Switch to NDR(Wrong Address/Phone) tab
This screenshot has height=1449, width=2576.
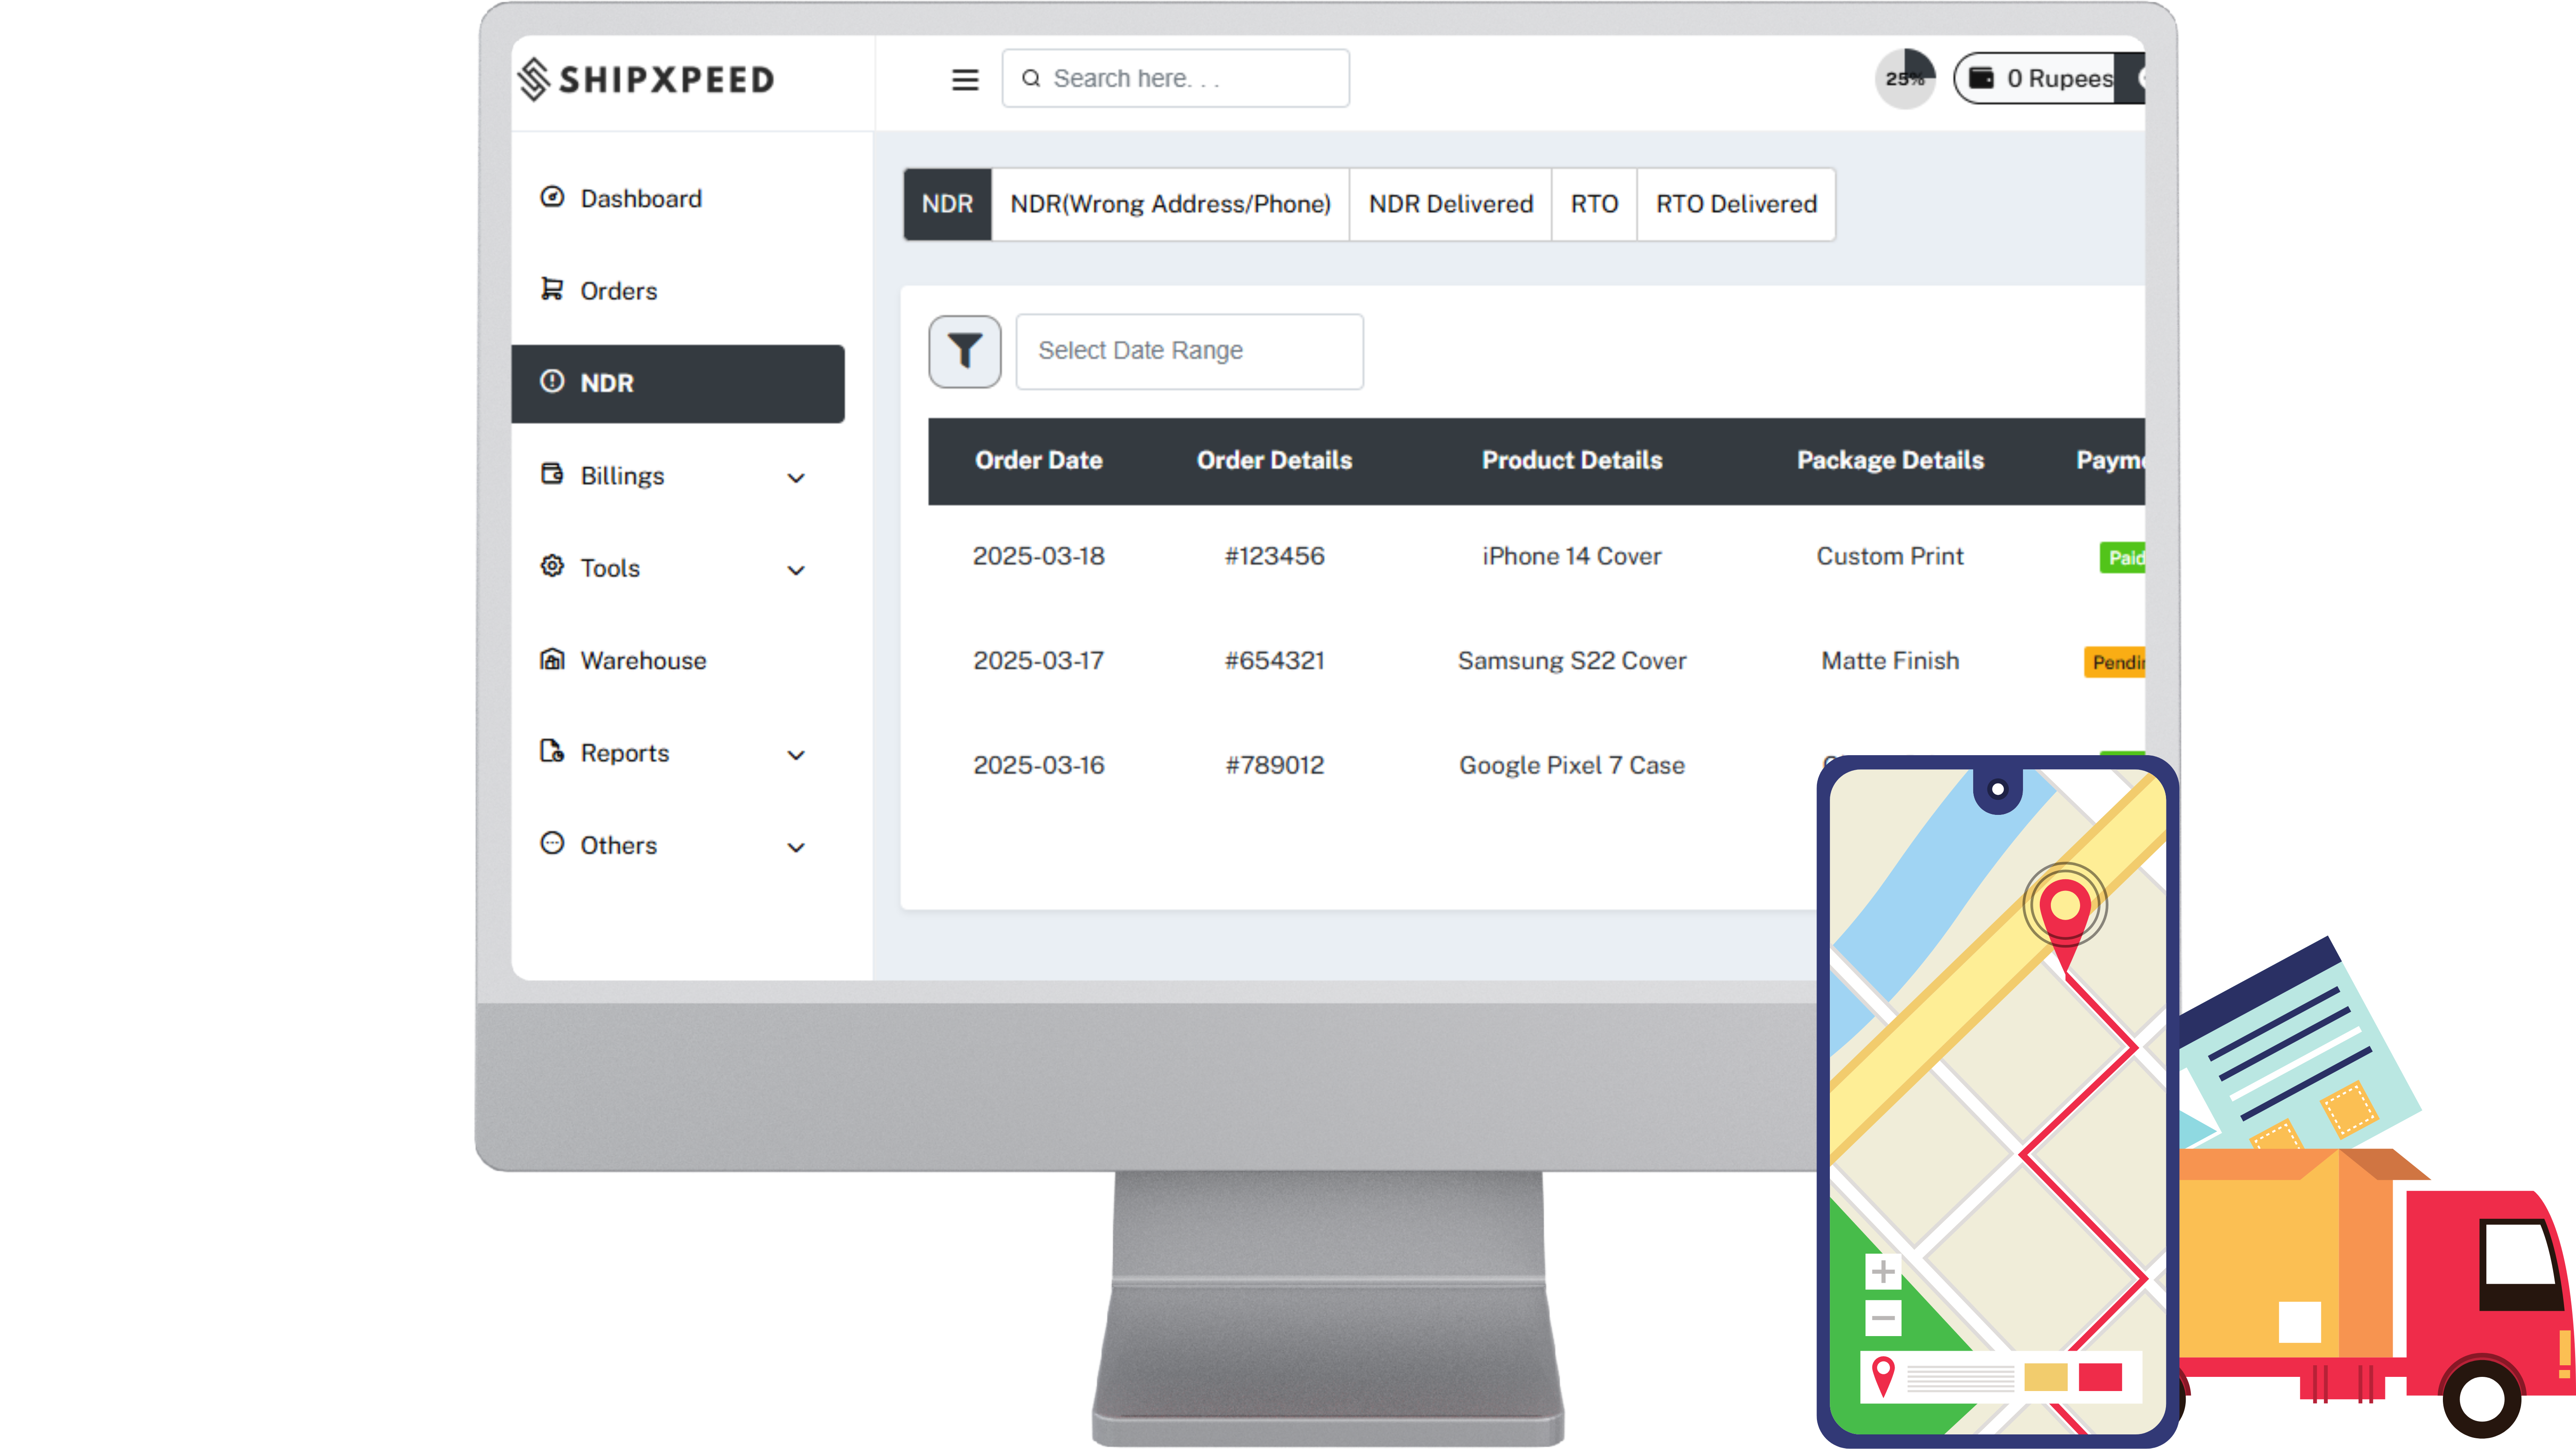(1170, 204)
